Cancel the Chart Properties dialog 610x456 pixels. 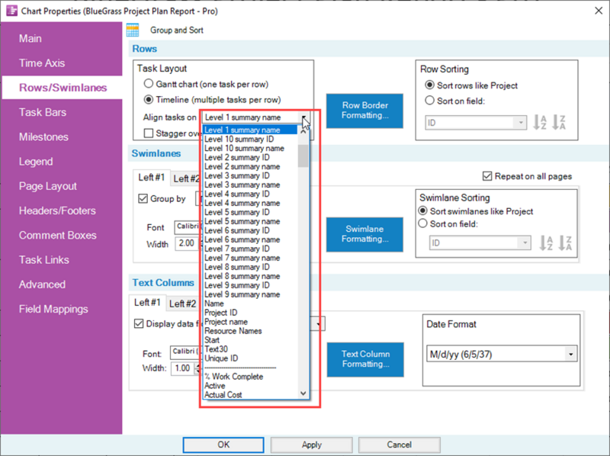tap(399, 445)
